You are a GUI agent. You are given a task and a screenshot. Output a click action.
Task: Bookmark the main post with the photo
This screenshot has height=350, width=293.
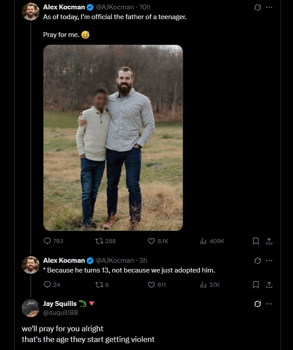256,241
